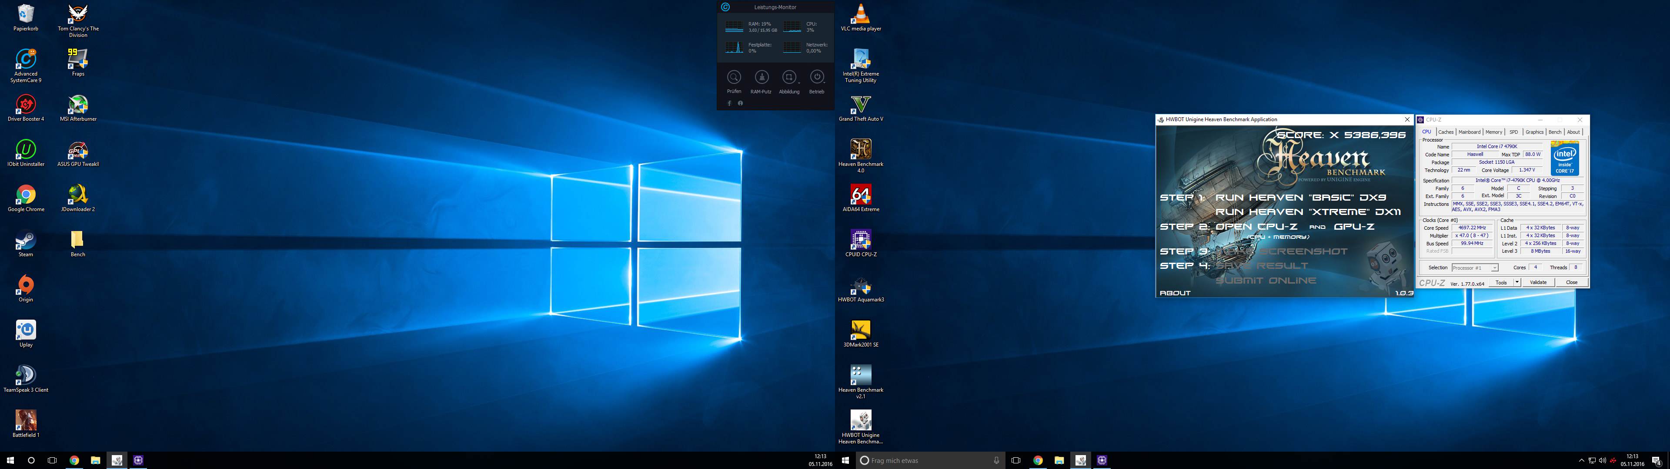Open the Driver Booster 4 desktop icon
Screen dimensions: 1670x469
point(26,108)
